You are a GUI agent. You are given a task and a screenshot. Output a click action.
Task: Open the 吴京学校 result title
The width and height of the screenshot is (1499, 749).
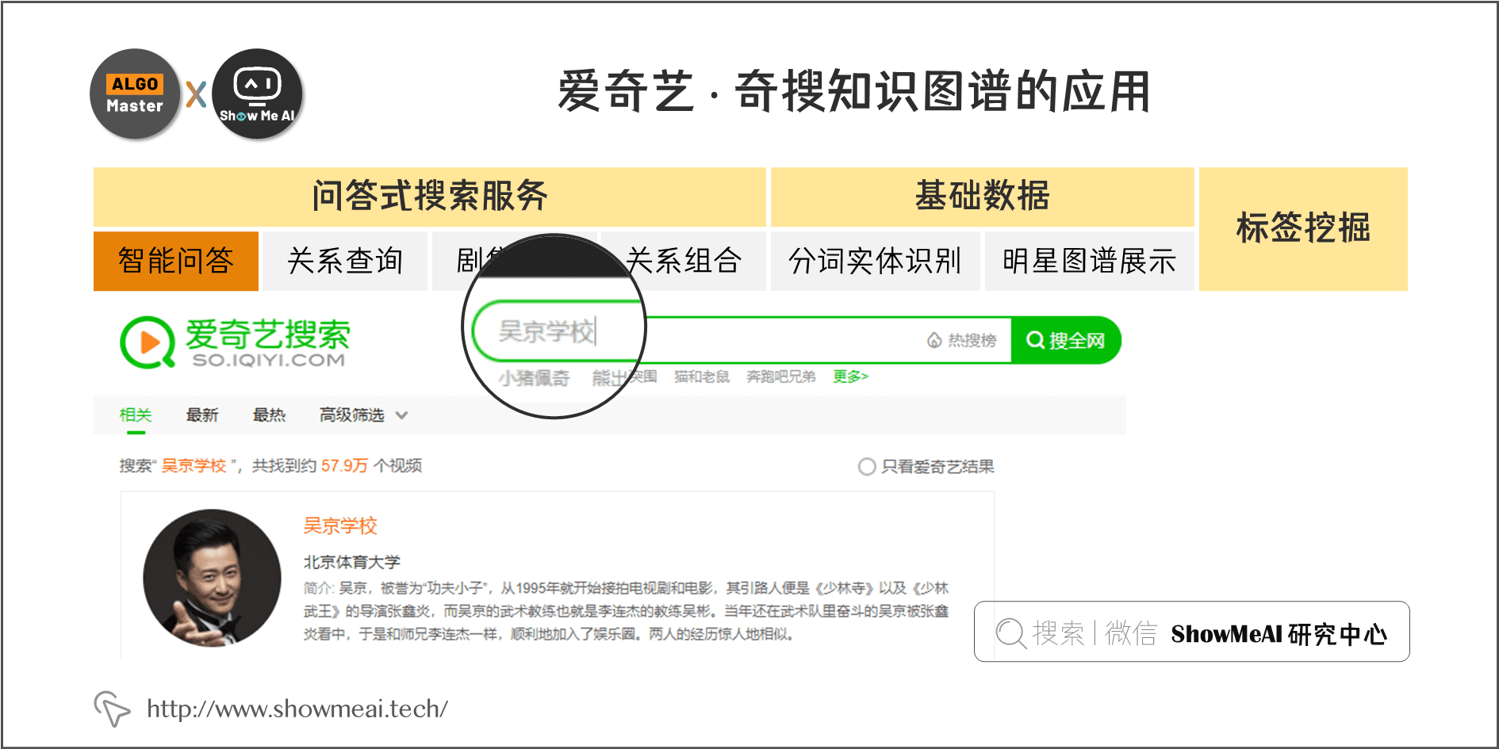click(x=340, y=525)
